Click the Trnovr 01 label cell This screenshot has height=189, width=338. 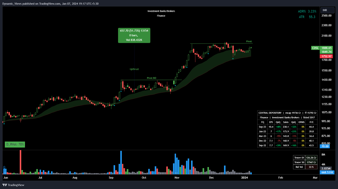click(x=299, y=158)
